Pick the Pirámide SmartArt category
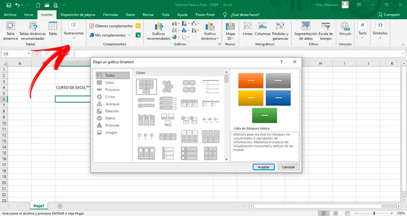 (113, 125)
